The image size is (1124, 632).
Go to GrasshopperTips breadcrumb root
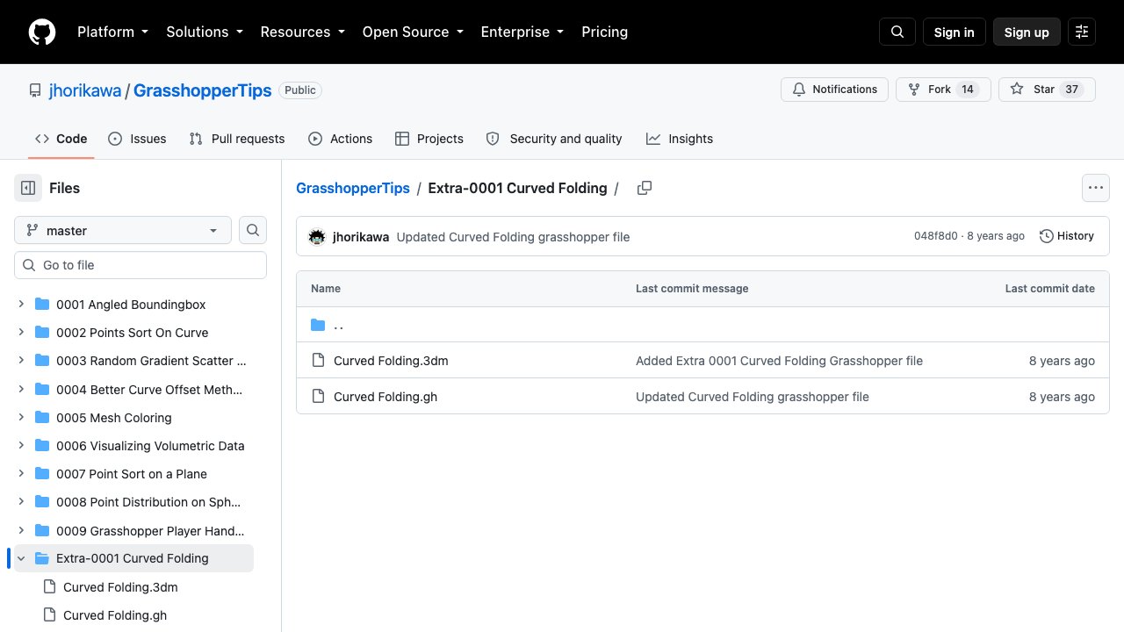(353, 188)
